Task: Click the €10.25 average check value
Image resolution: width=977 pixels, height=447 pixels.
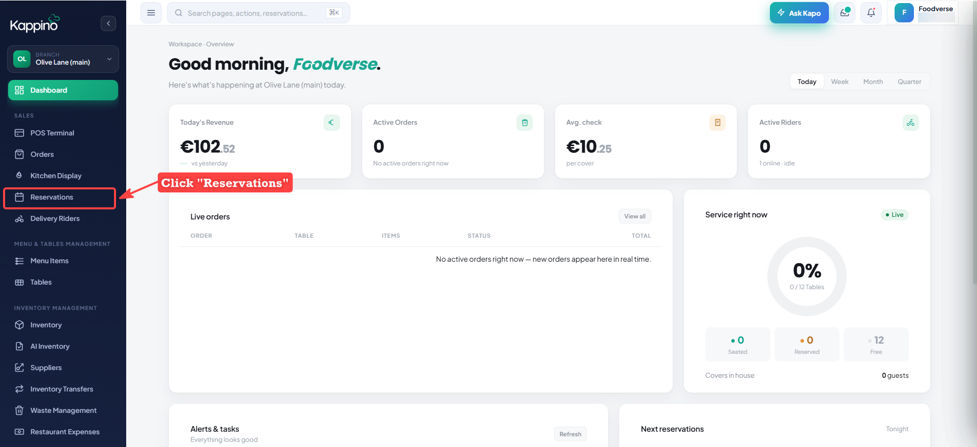Action: point(589,147)
